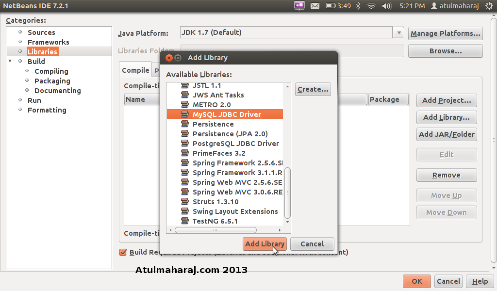This screenshot has height=291, width=497.
Task: Click the Java Platform combo box value
Action: (286, 32)
